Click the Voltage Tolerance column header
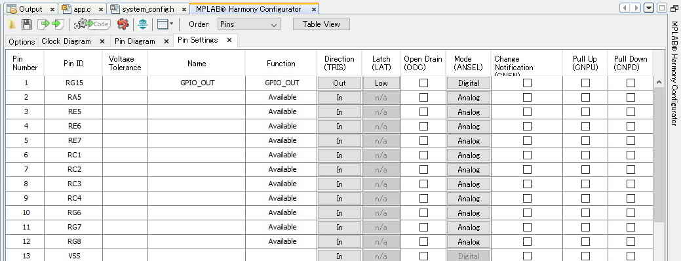 tap(125, 64)
